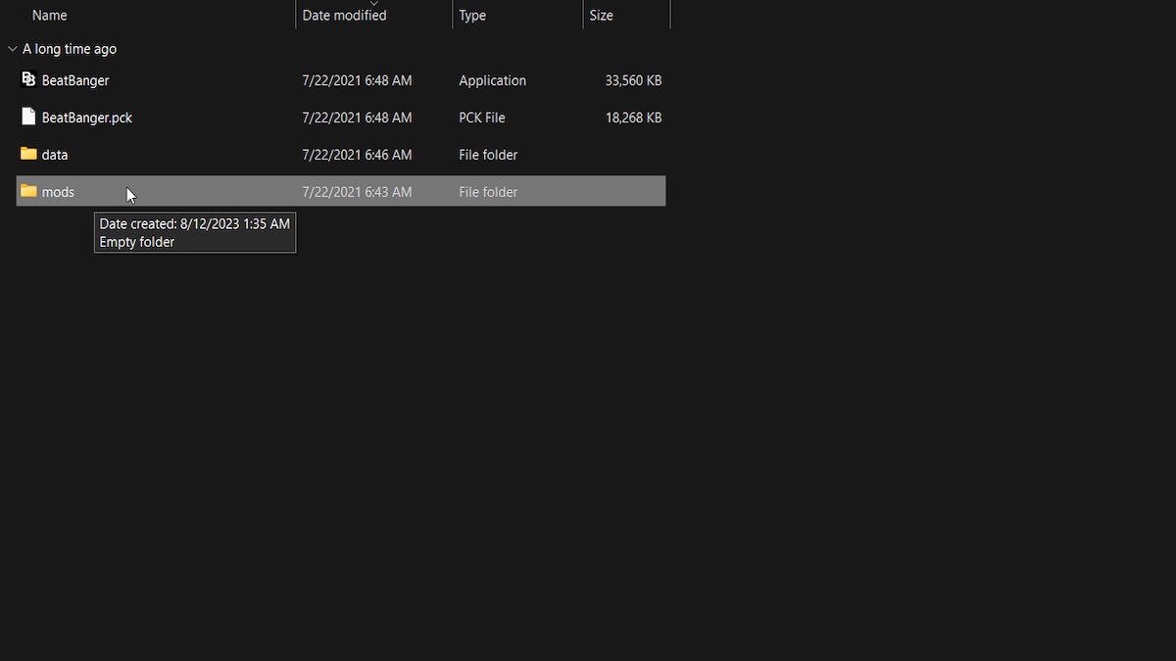The width and height of the screenshot is (1176, 661).
Task: Select the BeatBanger.pck file name
Action: [87, 118]
